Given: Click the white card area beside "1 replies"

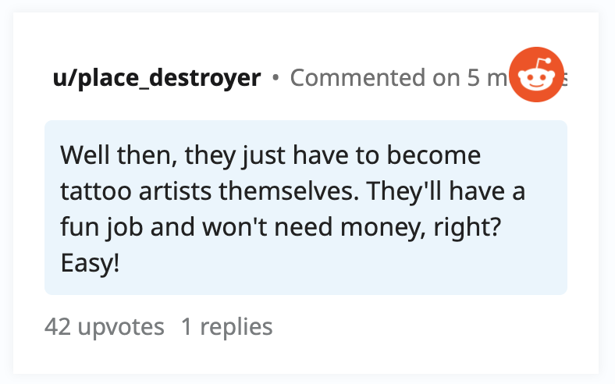Looking at the screenshot, I should tap(432, 326).
